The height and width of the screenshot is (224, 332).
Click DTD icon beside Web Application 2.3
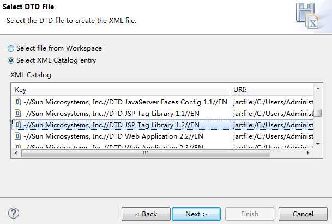point(17,146)
